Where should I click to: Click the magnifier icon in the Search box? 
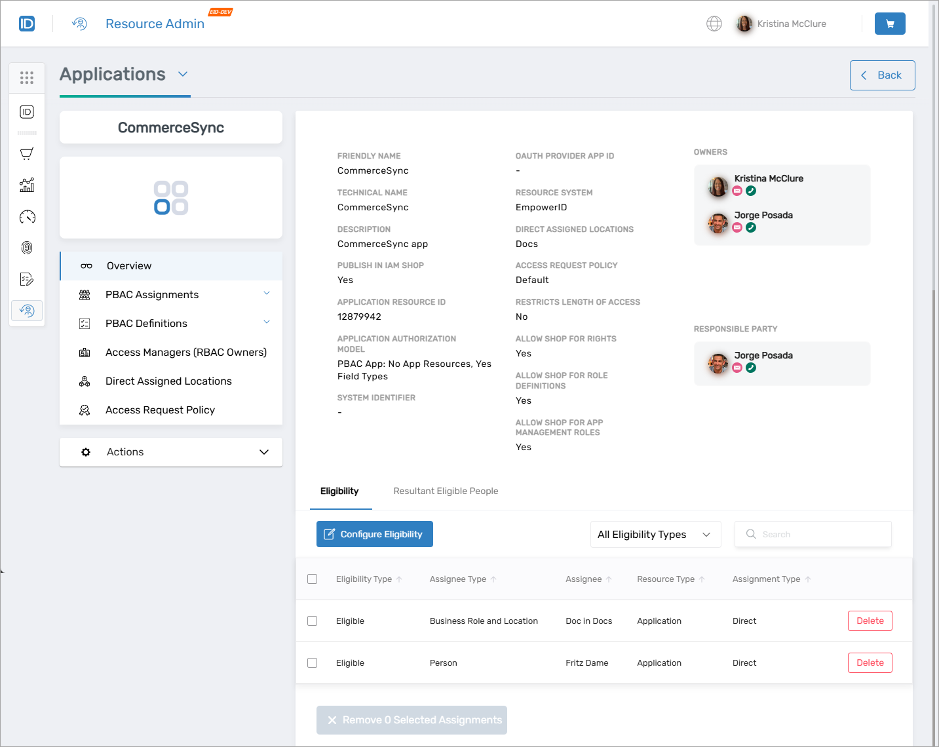pos(751,534)
